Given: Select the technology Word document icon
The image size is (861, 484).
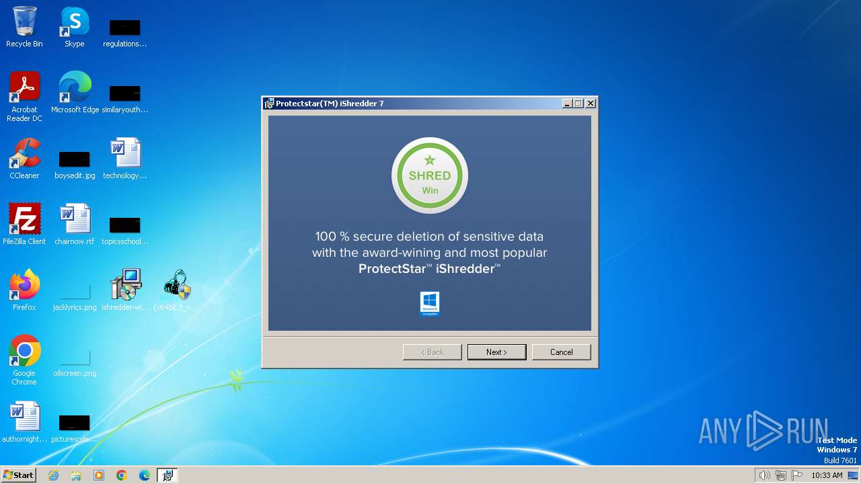Looking at the screenshot, I should coord(124,159).
